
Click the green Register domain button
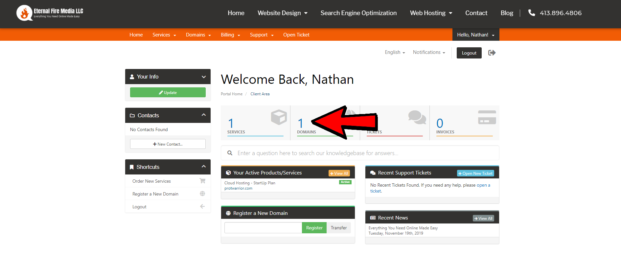314,228
